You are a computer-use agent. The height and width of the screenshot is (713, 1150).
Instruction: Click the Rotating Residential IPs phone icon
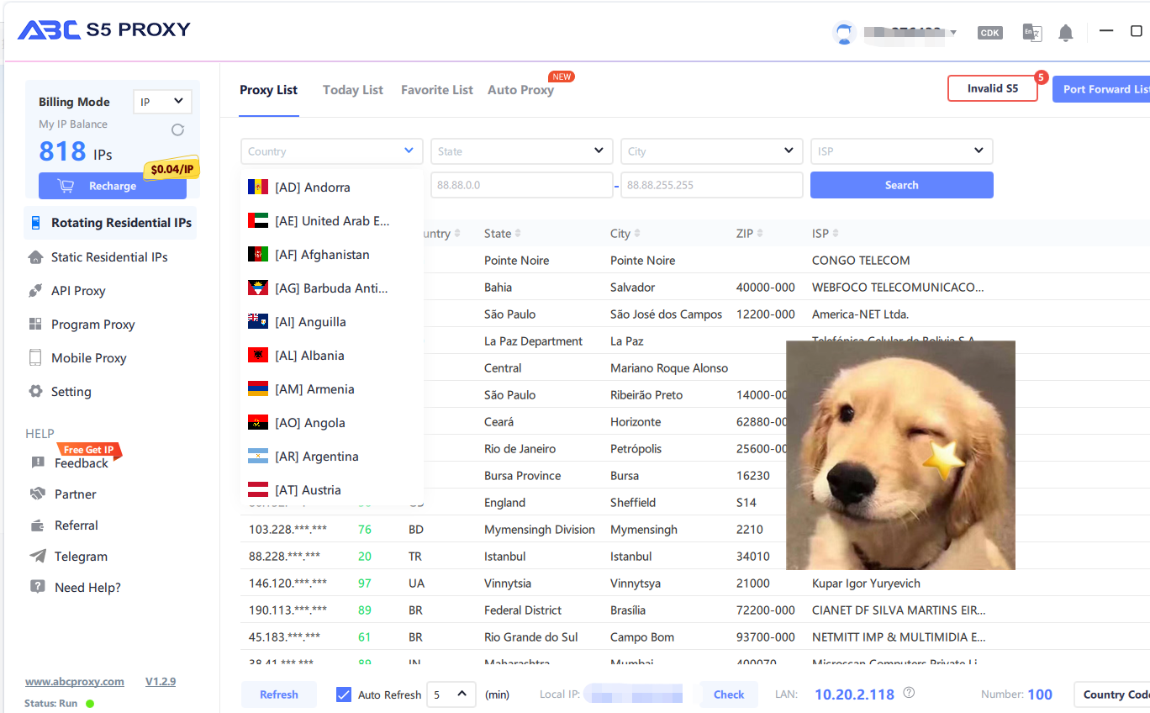(x=35, y=223)
